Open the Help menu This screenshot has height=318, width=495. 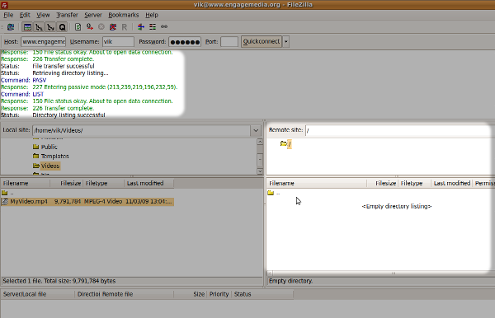point(152,15)
